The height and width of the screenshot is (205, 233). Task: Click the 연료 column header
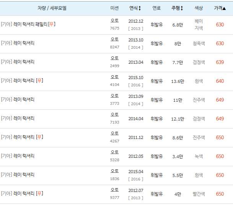pyautogui.click(x=156, y=8)
